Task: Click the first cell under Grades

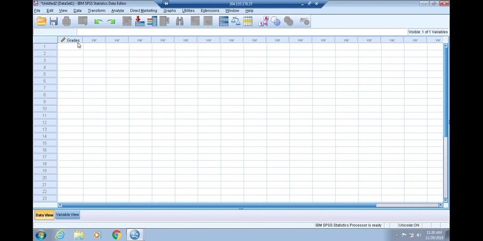Action: (71, 47)
